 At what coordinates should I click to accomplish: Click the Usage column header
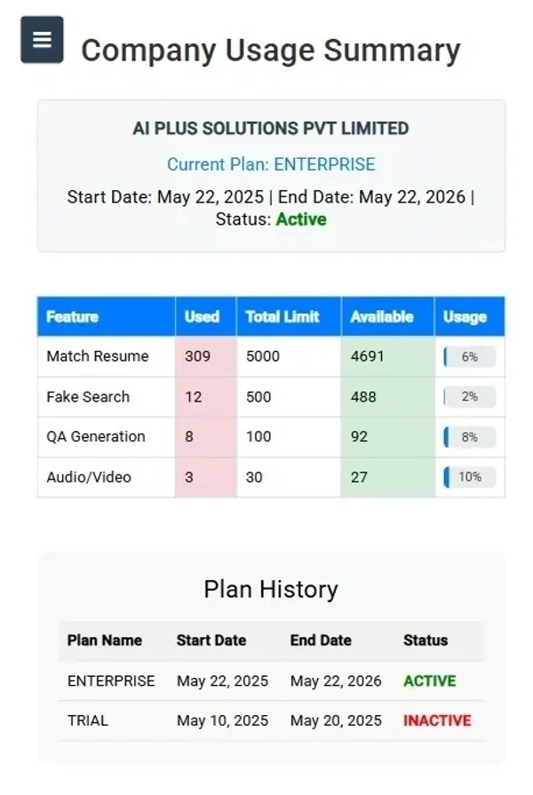click(465, 317)
